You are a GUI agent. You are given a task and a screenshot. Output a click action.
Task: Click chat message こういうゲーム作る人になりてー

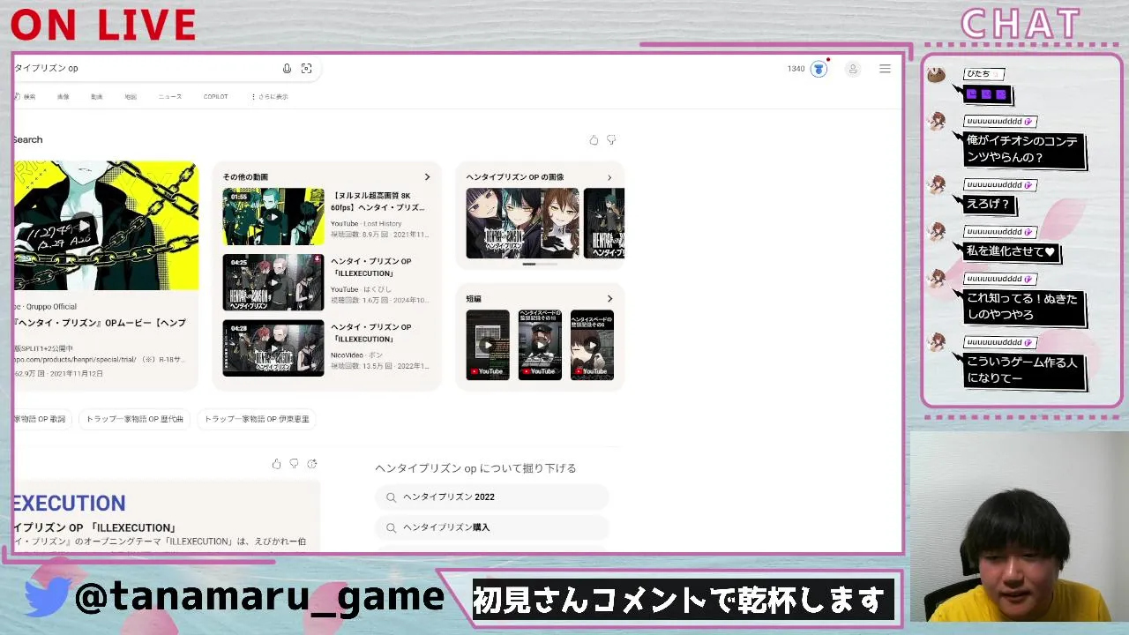tap(1022, 371)
